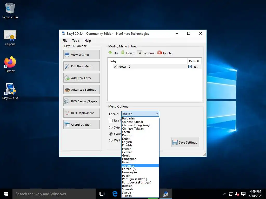Select Firefox desktop shortcut
Screen dimensions: 266x199
tap(10, 64)
